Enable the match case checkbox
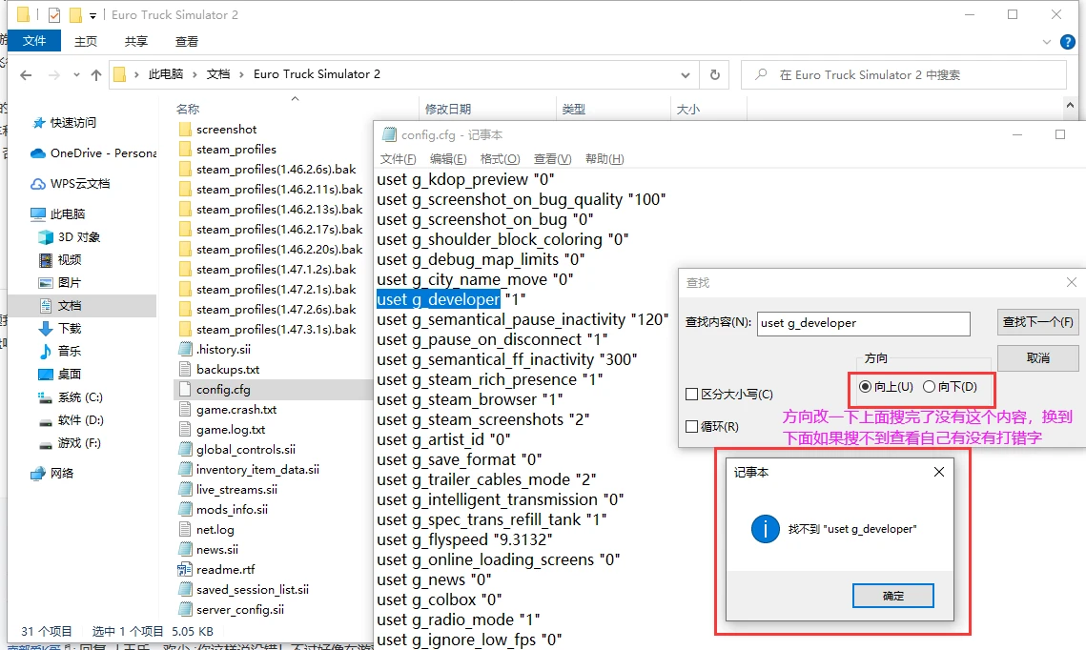Screen dimensions: 1086x650 pos(691,394)
